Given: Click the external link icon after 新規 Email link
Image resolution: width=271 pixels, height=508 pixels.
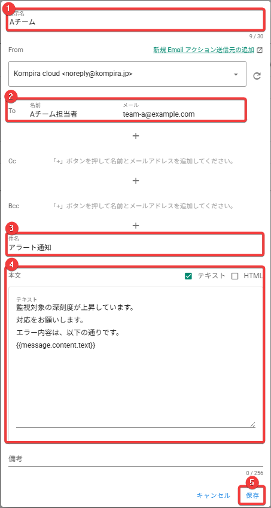Looking at the screenshot, I should pyautogui.click(x=260, y=50).
